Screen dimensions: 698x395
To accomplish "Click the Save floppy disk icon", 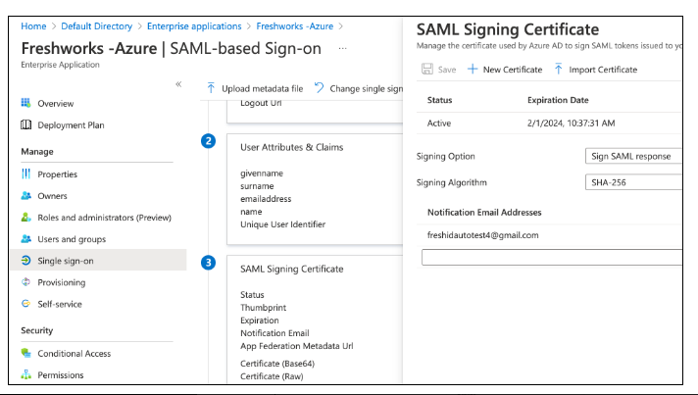I will [x=427, y=69].
